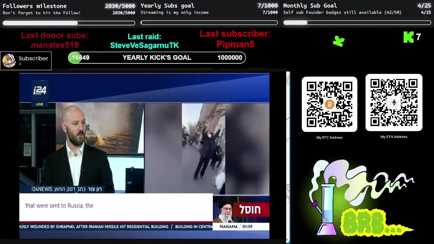This screenshot has width=434, height=244.
Task: Click the Bitcoin QR code
Action: [x=330, y=104]
